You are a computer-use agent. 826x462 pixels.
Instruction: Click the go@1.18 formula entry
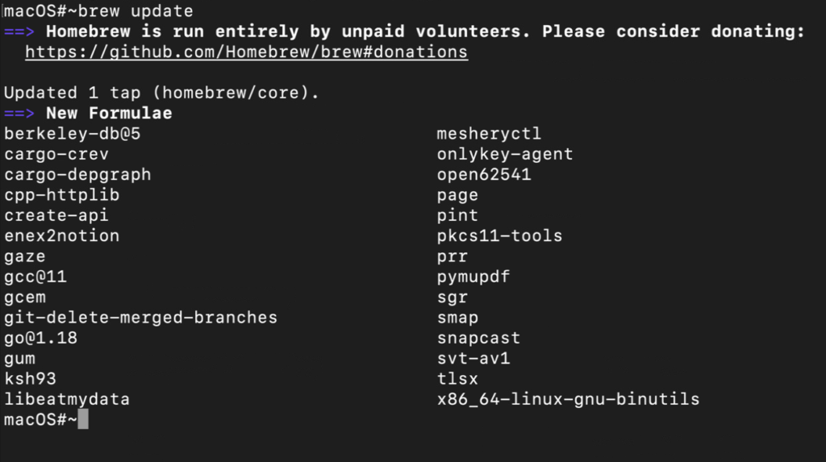(x=40, y=338)
